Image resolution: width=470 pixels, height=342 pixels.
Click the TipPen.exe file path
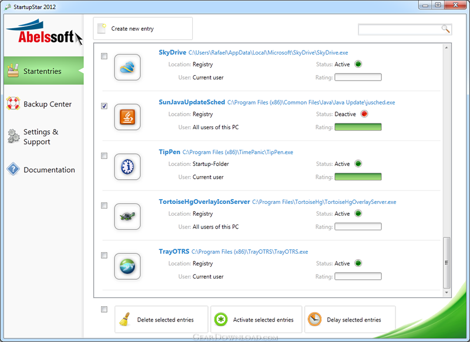click(x=238, y=152)
